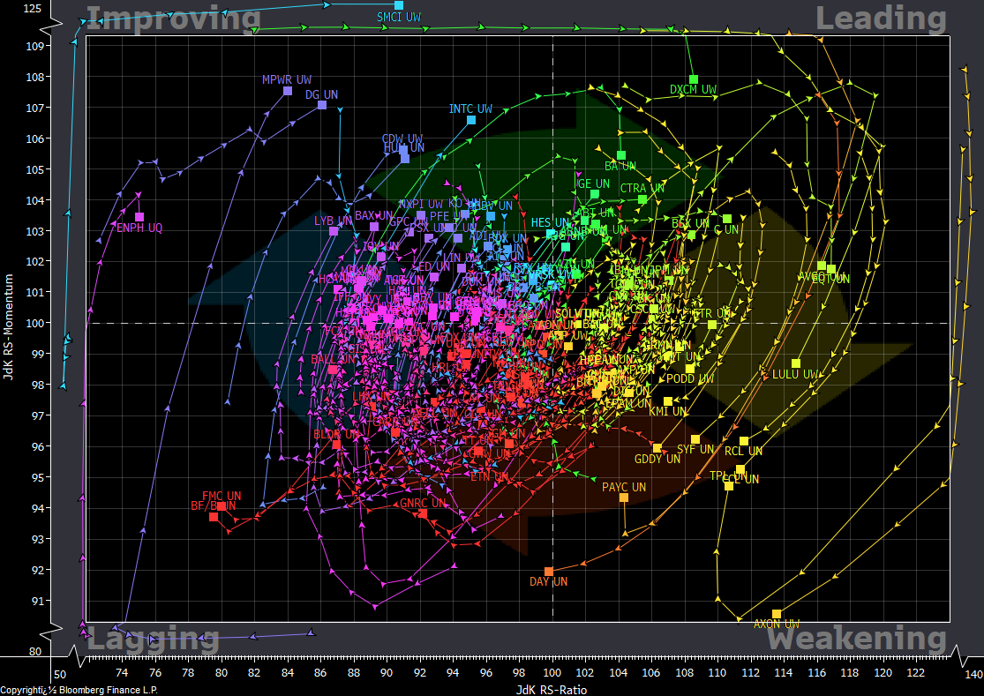The height and width of the screenshot is (696, 984).
Task: Select the LYB UN data point
Action: pyautogui.click(x=334, y=231)
